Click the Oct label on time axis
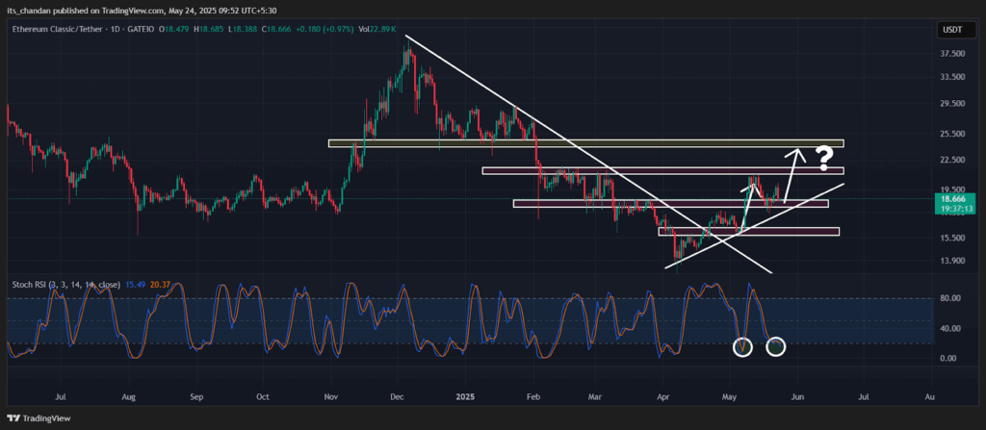This screenshot has width=986, height=430. pyautogui.click(x=263, y=397)
